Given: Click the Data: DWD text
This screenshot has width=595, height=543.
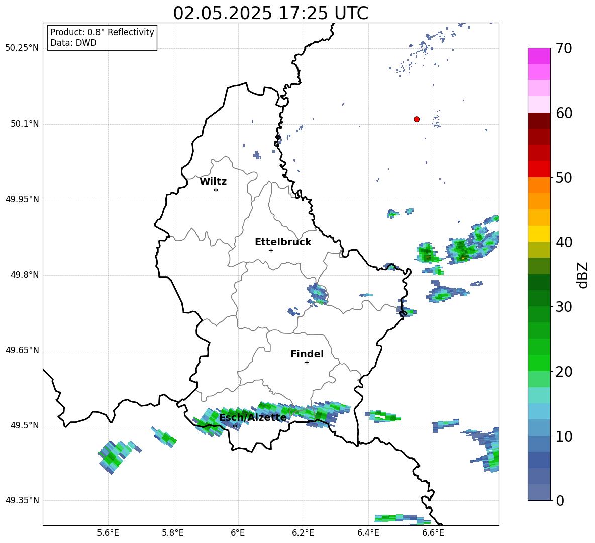Looking at the screenshot, I should coord(73,43).
